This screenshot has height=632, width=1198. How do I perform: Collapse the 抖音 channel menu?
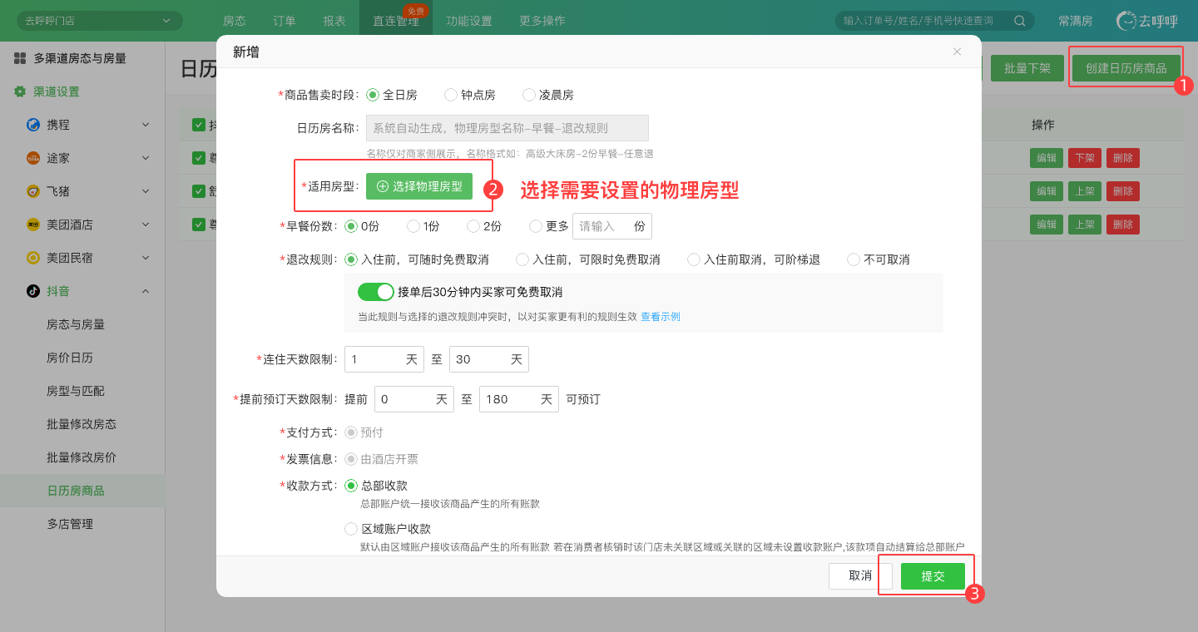point(146,291)
